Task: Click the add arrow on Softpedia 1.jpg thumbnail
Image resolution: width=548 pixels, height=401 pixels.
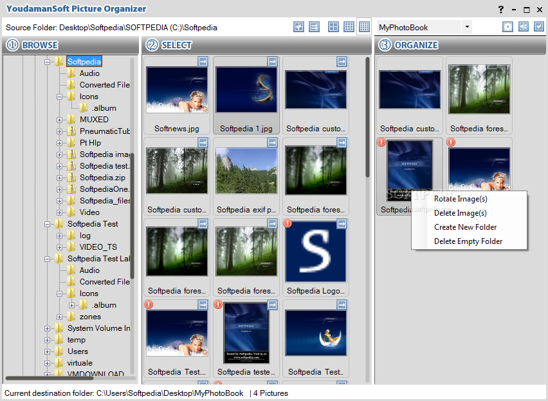Action: point(272,62)
